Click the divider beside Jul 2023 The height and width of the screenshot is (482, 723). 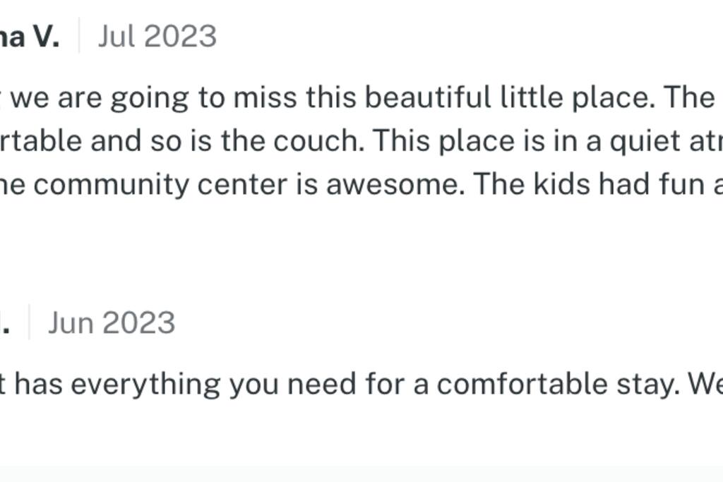(x=79, y=35)
